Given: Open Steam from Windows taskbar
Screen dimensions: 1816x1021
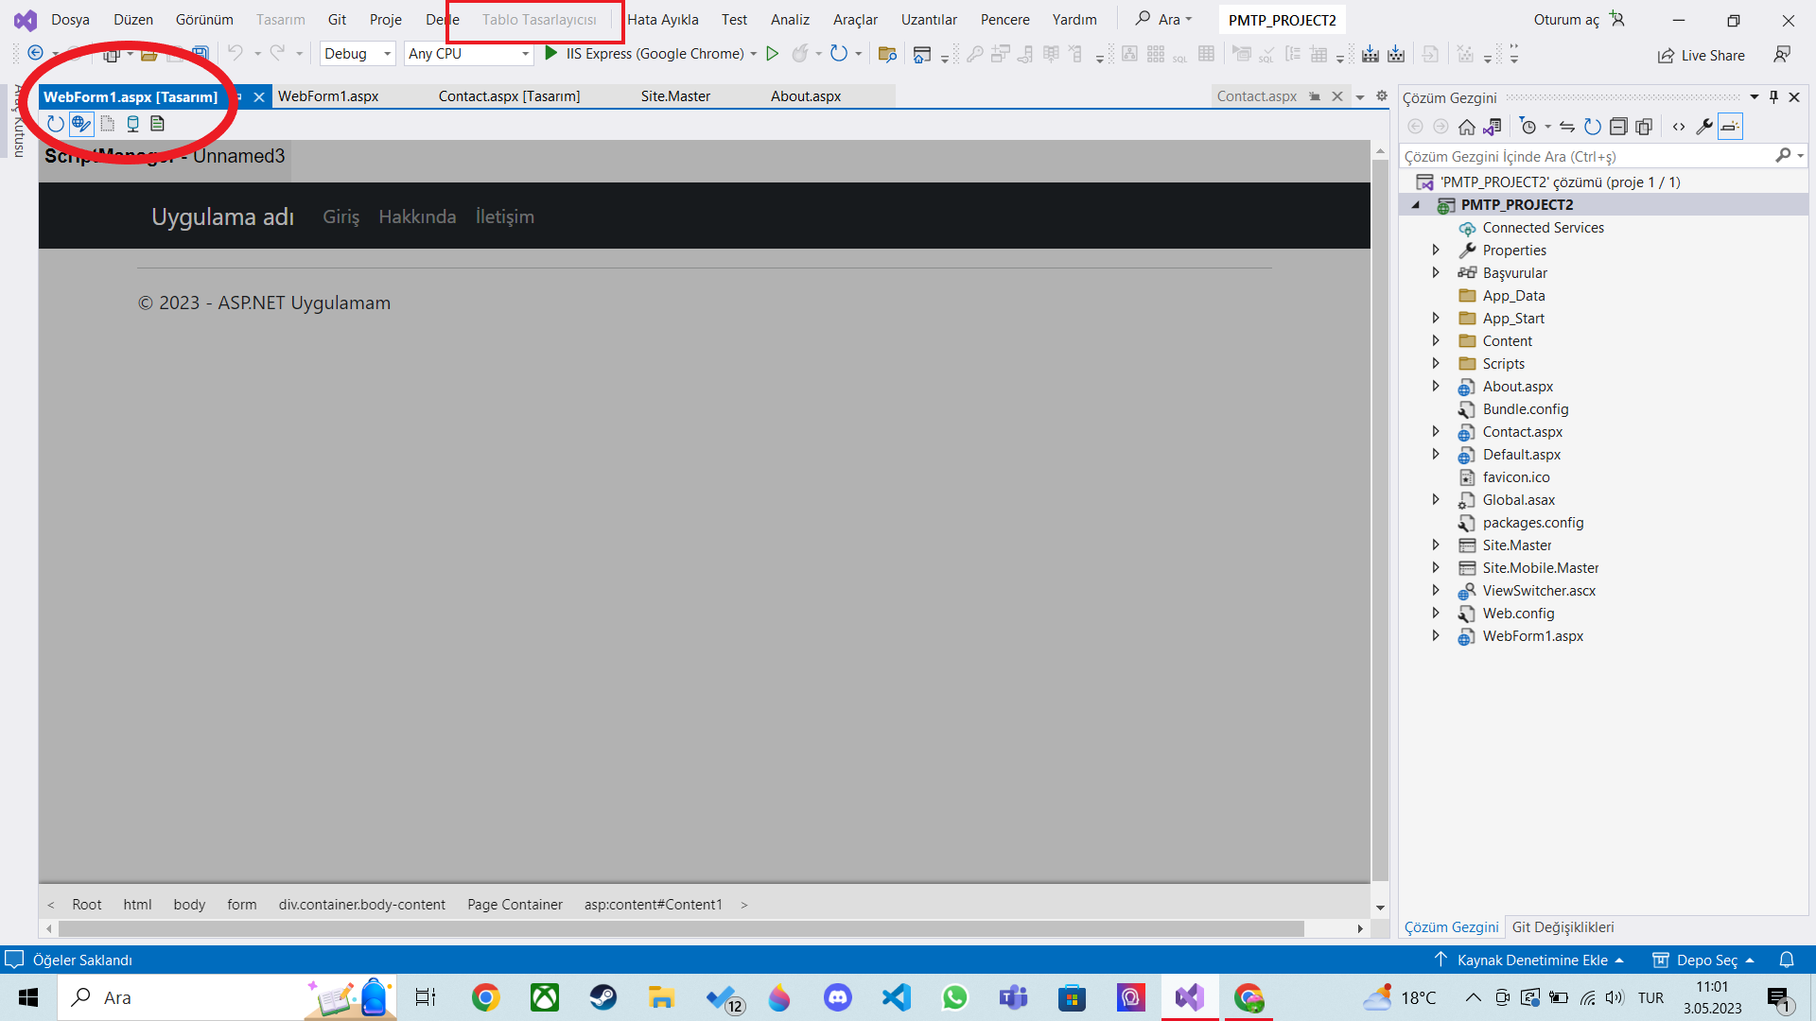Looking at the screenshot, I should pyautogui.click(x=602, y=997).
